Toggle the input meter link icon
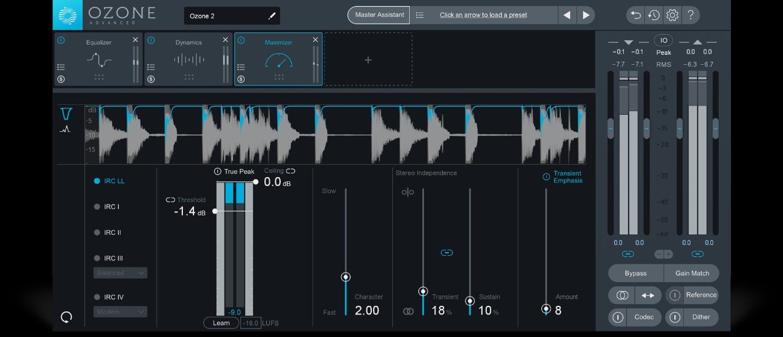 click(x=628, y=254)
